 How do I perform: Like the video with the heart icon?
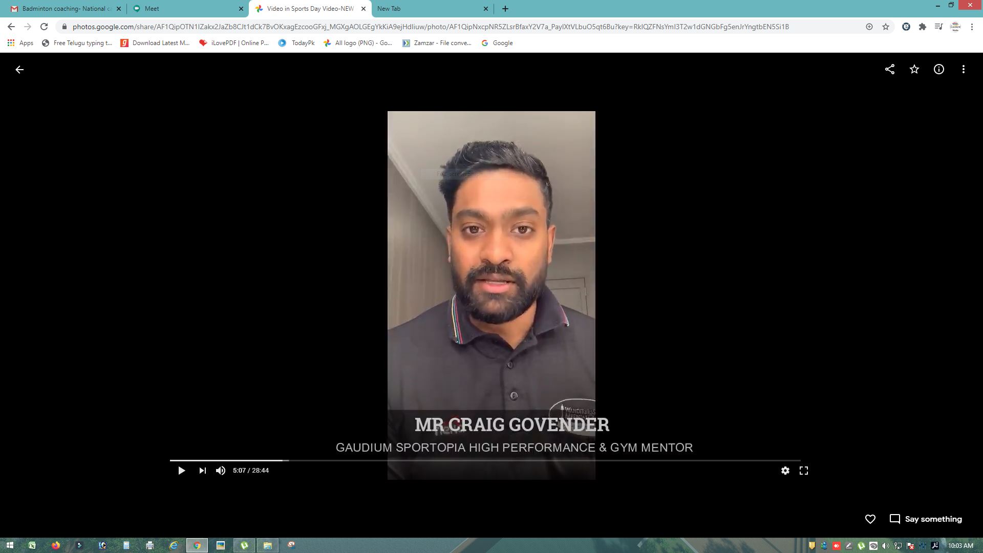tap(870, 519)
